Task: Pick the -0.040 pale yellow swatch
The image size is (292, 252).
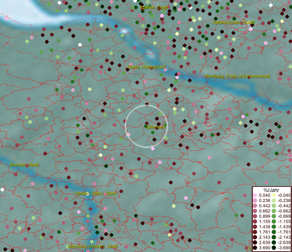Action: coord(274,195)
